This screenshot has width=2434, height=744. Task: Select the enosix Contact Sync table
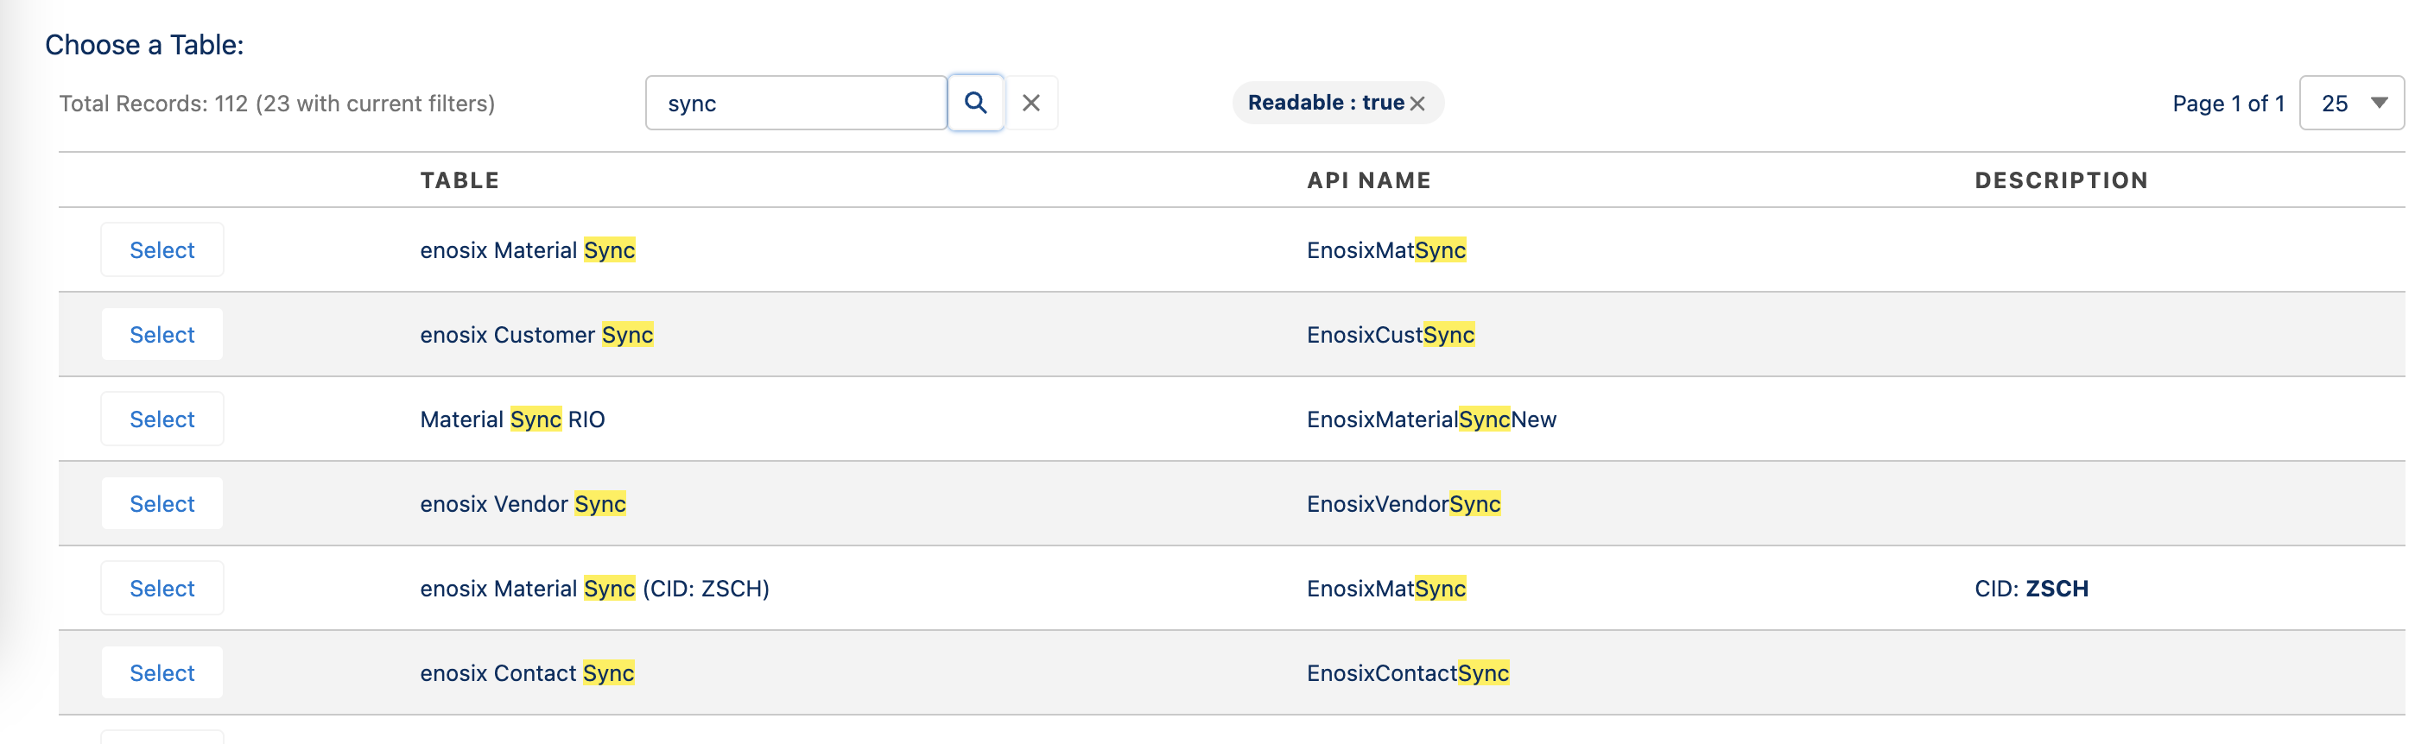(x=162, y=672)
